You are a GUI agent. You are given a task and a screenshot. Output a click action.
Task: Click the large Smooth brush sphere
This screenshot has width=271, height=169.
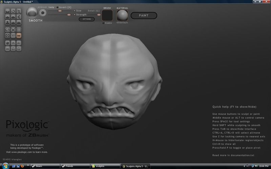pos(33,13)
